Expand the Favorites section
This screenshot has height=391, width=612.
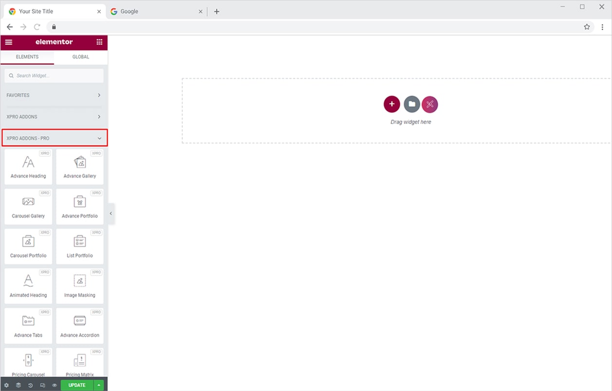point(54,95)
